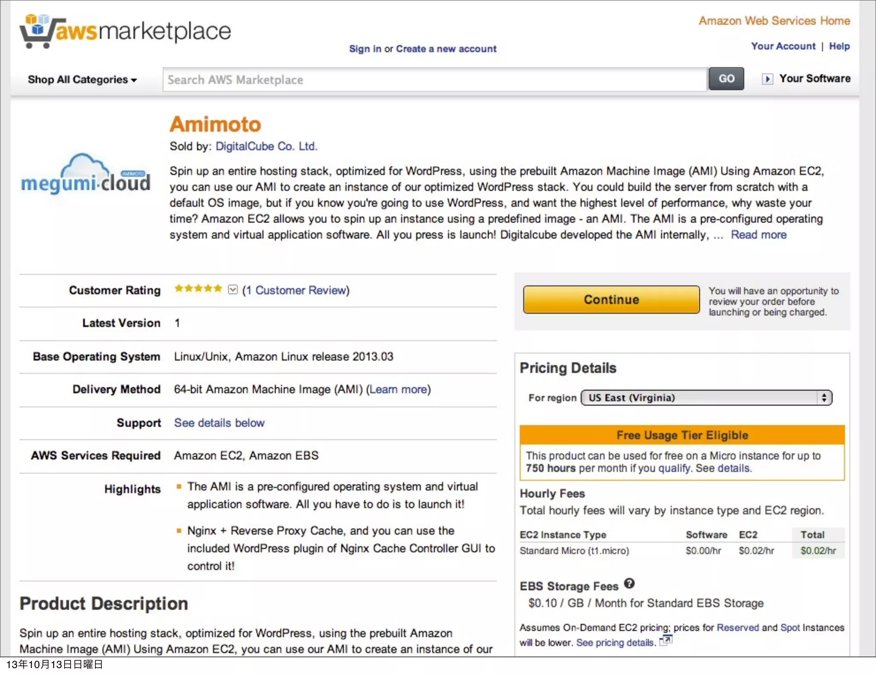Expand description with Read more link

click(758, 235)
